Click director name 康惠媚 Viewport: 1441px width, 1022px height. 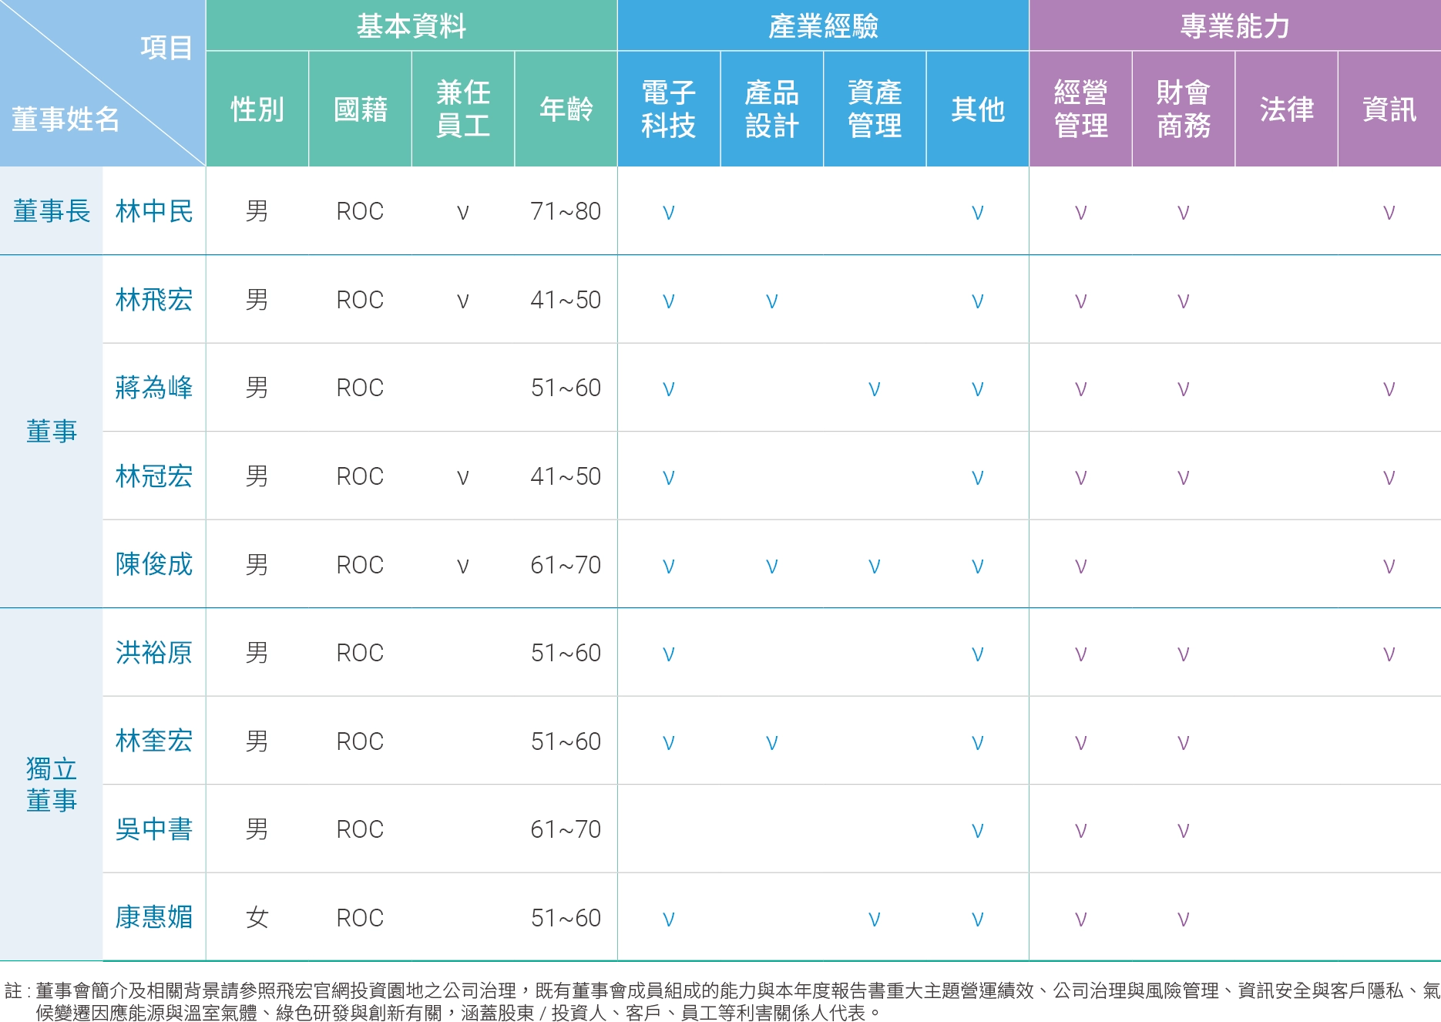coord(154,917)
